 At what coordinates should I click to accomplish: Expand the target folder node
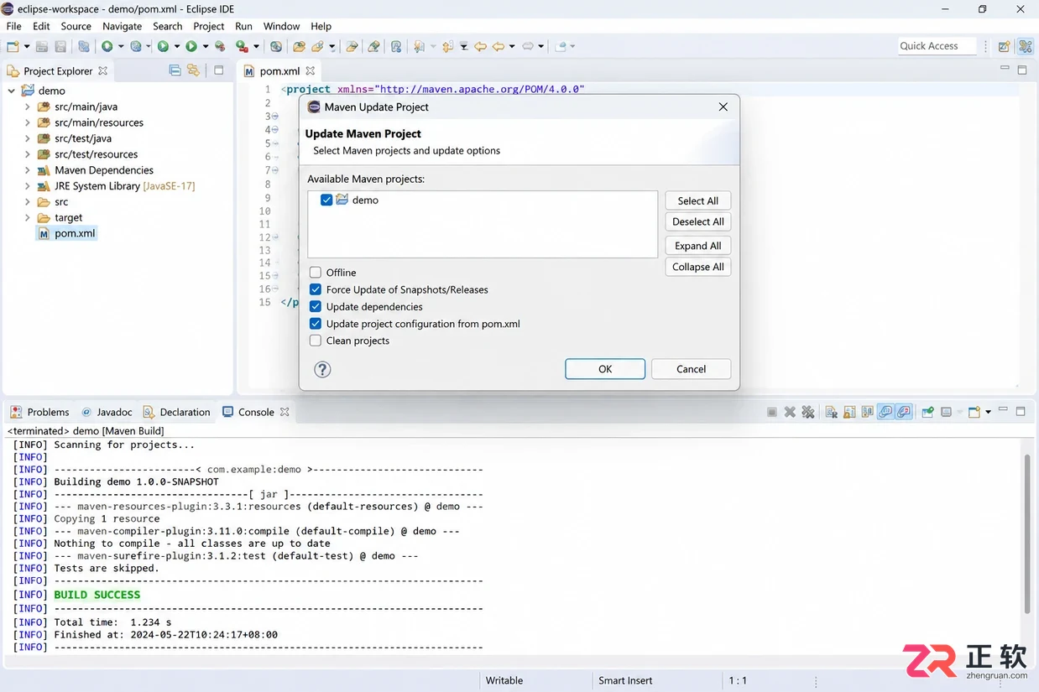tap(27, 218)
